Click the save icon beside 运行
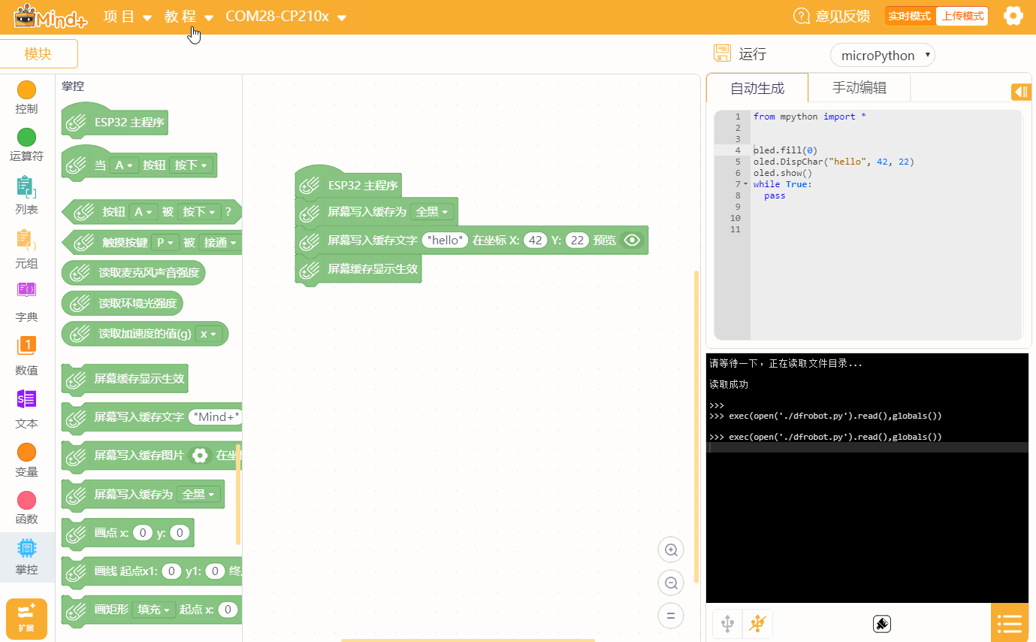 point(722,53)
